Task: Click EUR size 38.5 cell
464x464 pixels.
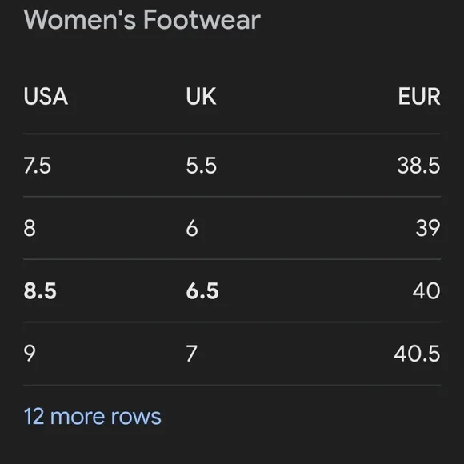Action: tap(418, 165)
